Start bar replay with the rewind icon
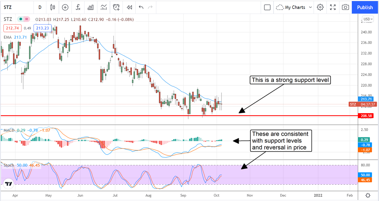Image resolution: width=379 pixels, height=201 pixels. pyautogui.click(x=129, y=7)
